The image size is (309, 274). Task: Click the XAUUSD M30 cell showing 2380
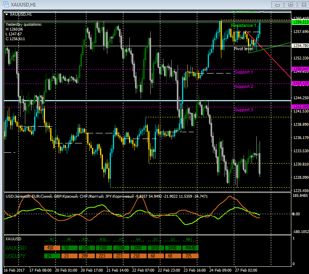click(x=104, y=247)
